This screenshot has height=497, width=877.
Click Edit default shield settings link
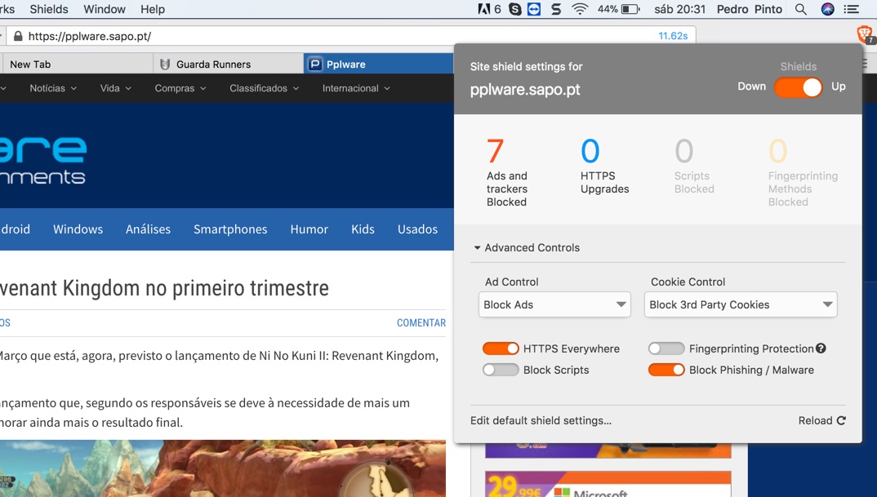click(x=541, y=420)
